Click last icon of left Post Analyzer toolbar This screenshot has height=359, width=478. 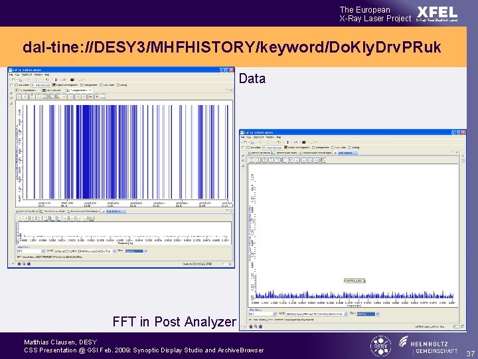click(92, 218)
